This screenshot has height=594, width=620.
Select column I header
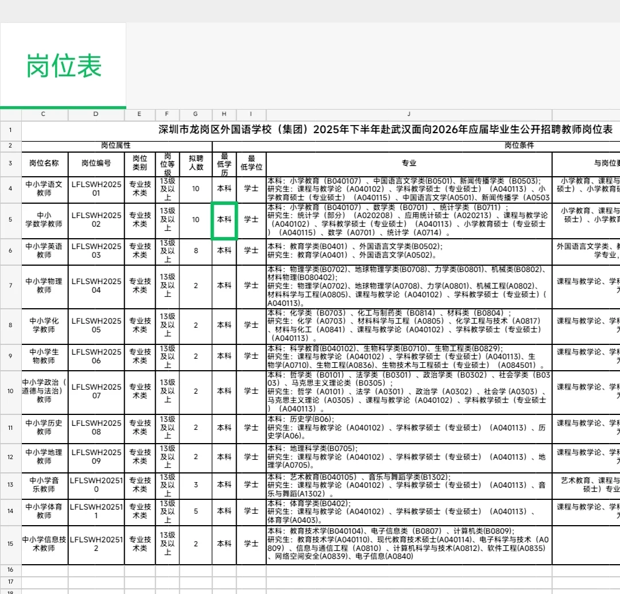click(x=251, y=114)
